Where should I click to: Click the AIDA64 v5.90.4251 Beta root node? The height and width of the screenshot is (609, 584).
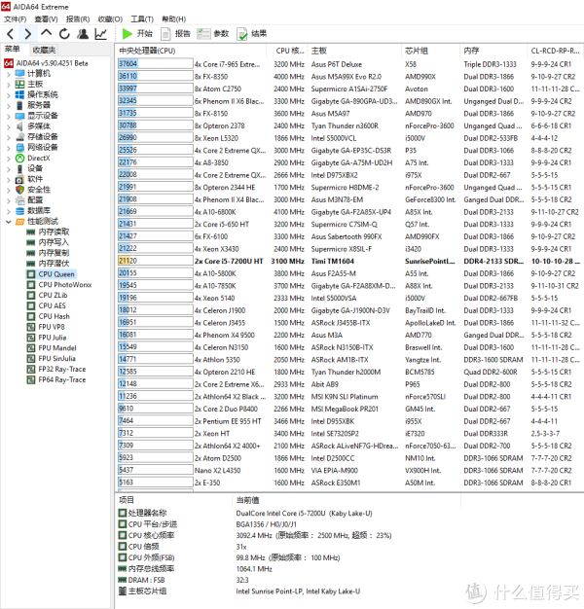click(x=52, y=63)
